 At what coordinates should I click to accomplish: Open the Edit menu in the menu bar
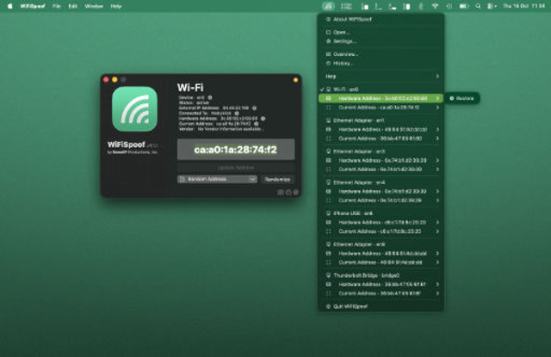pyautogui.click(x=72, y=6)
